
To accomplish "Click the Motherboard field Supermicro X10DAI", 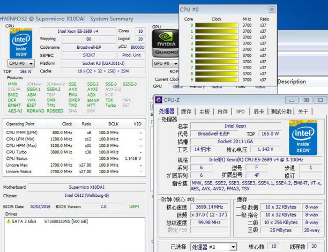I will coord(87,187).
